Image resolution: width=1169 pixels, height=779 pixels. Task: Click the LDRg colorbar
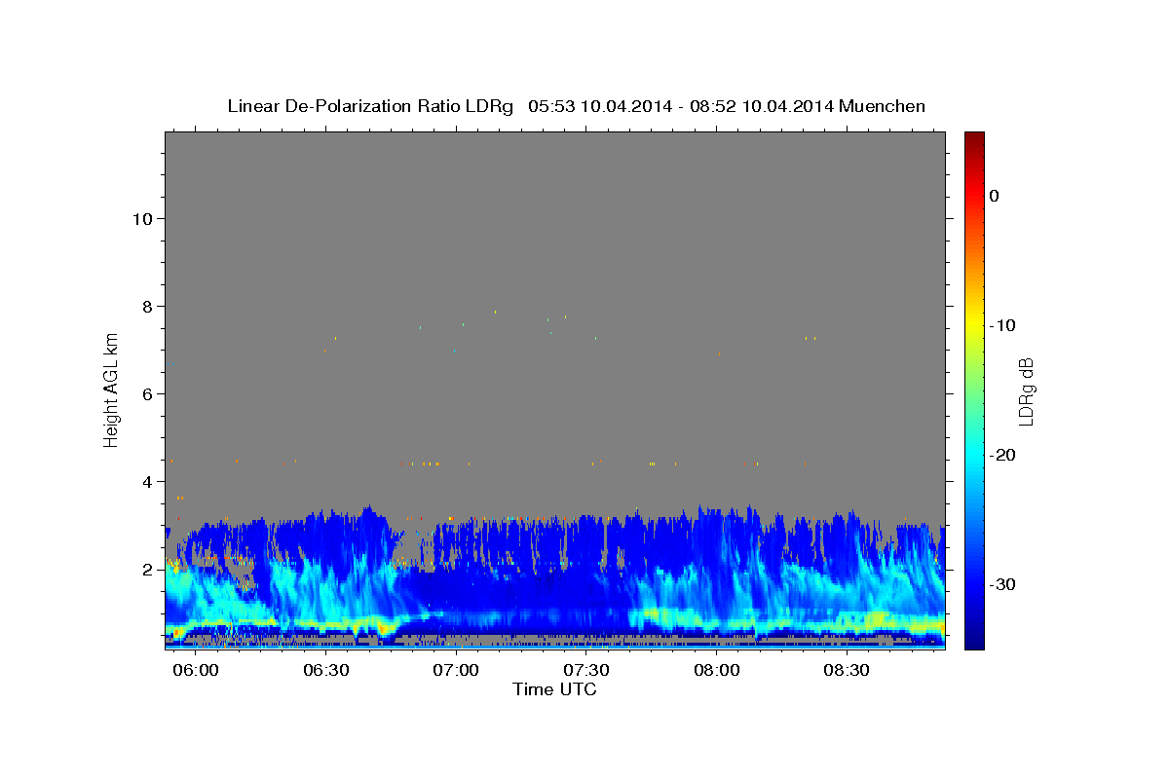pos(974,390)
